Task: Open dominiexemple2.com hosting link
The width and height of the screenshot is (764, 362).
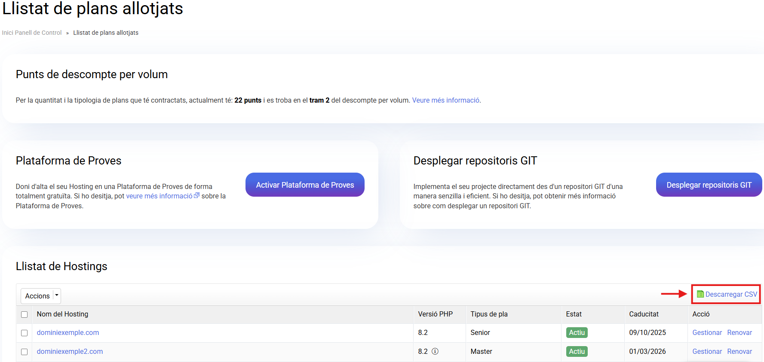Action: [x=70, y=351]
